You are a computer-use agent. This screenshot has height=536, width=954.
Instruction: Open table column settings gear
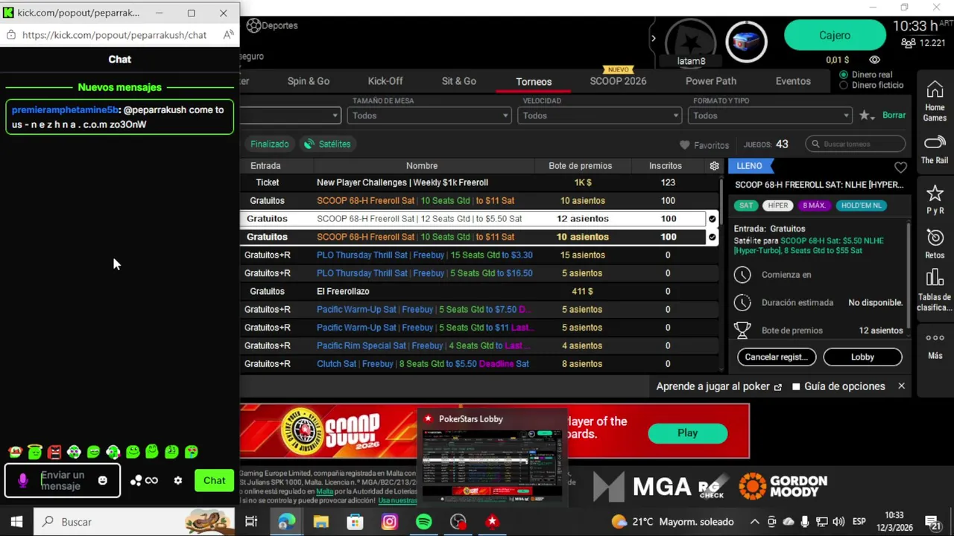pyautogui.click(x=714, y=166)
